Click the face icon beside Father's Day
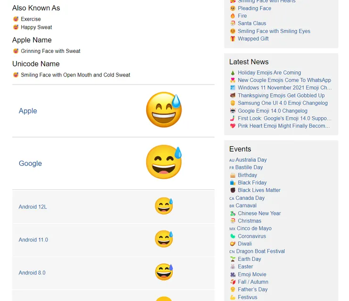Image resolution: width=349 pixels, height=301 pixels. [233, 290]
